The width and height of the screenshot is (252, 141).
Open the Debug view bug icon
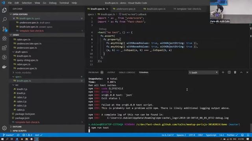(x=4, y=38)
